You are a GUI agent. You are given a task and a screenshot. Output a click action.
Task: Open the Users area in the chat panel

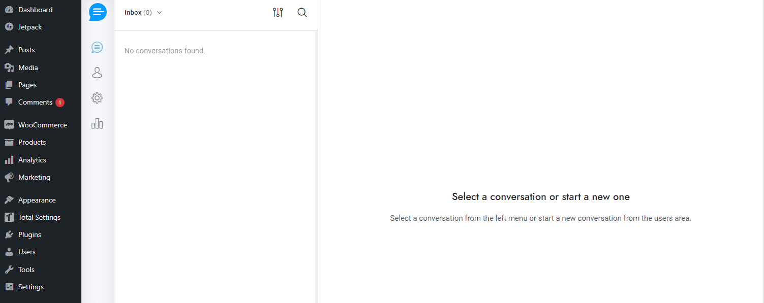(x=97, y=73)
